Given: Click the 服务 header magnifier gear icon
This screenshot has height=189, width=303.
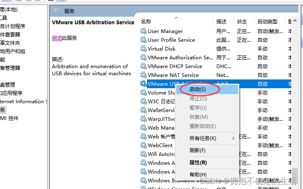Looking at the screenshot, I should click(x=57, y=11).
